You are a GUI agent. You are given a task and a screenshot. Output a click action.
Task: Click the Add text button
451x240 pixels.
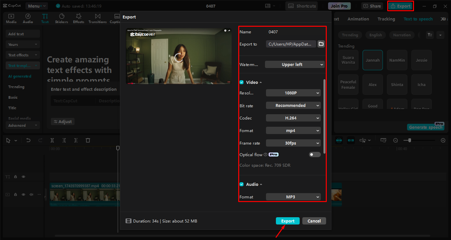(22, 34)
